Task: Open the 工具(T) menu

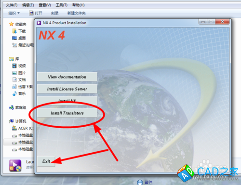Action: [x=62, y=5]
